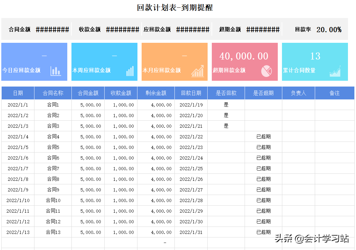Click the 收款金额 summary label at top
Viewport: 356px width, 250px height.
point(90,30)
